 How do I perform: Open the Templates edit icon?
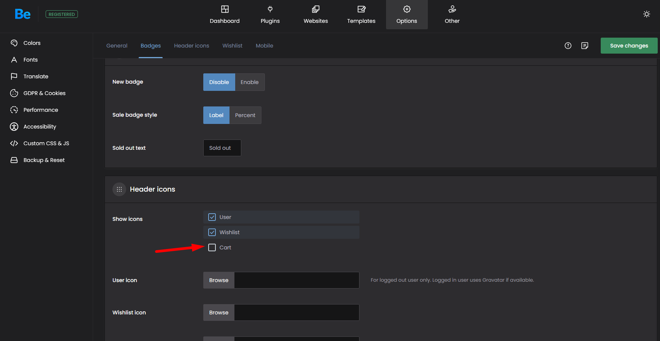pos(361,9)
